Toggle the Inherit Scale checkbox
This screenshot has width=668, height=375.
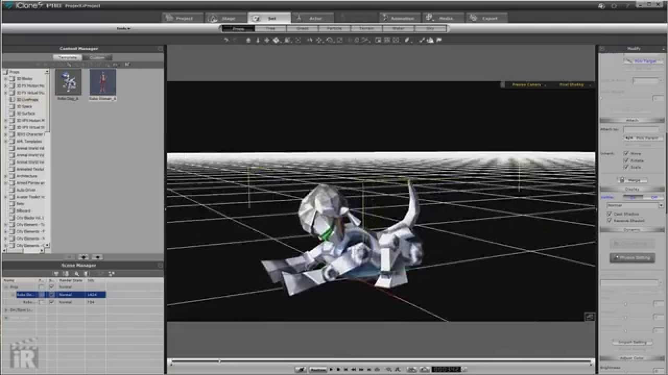click(x=626, y=167)
